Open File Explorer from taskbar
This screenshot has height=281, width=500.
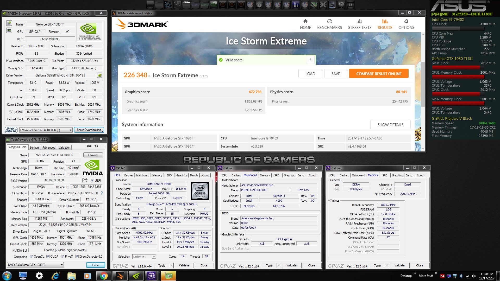[71, 276]
